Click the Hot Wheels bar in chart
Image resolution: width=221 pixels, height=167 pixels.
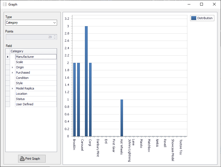122,118
